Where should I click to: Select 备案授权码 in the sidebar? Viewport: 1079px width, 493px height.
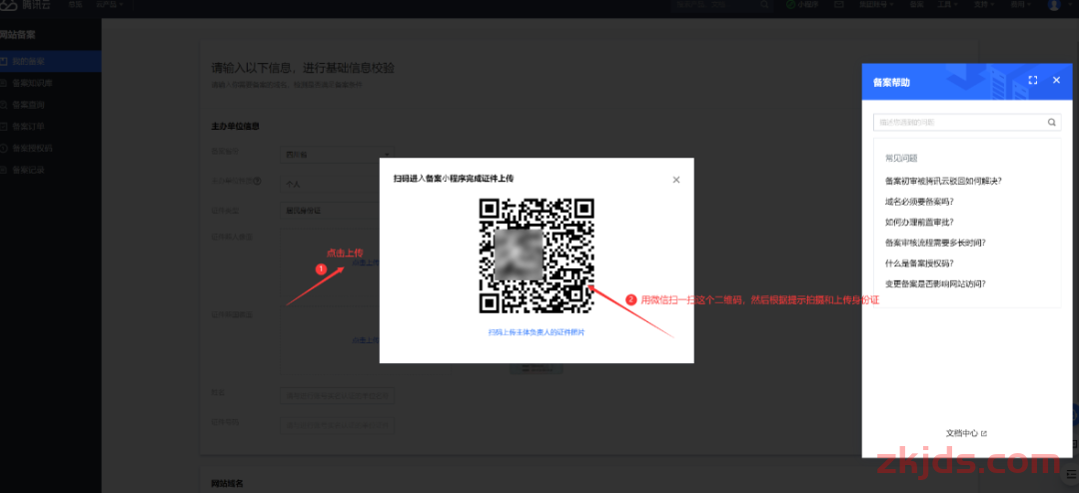pyautogui.click(x=50, y=148)
